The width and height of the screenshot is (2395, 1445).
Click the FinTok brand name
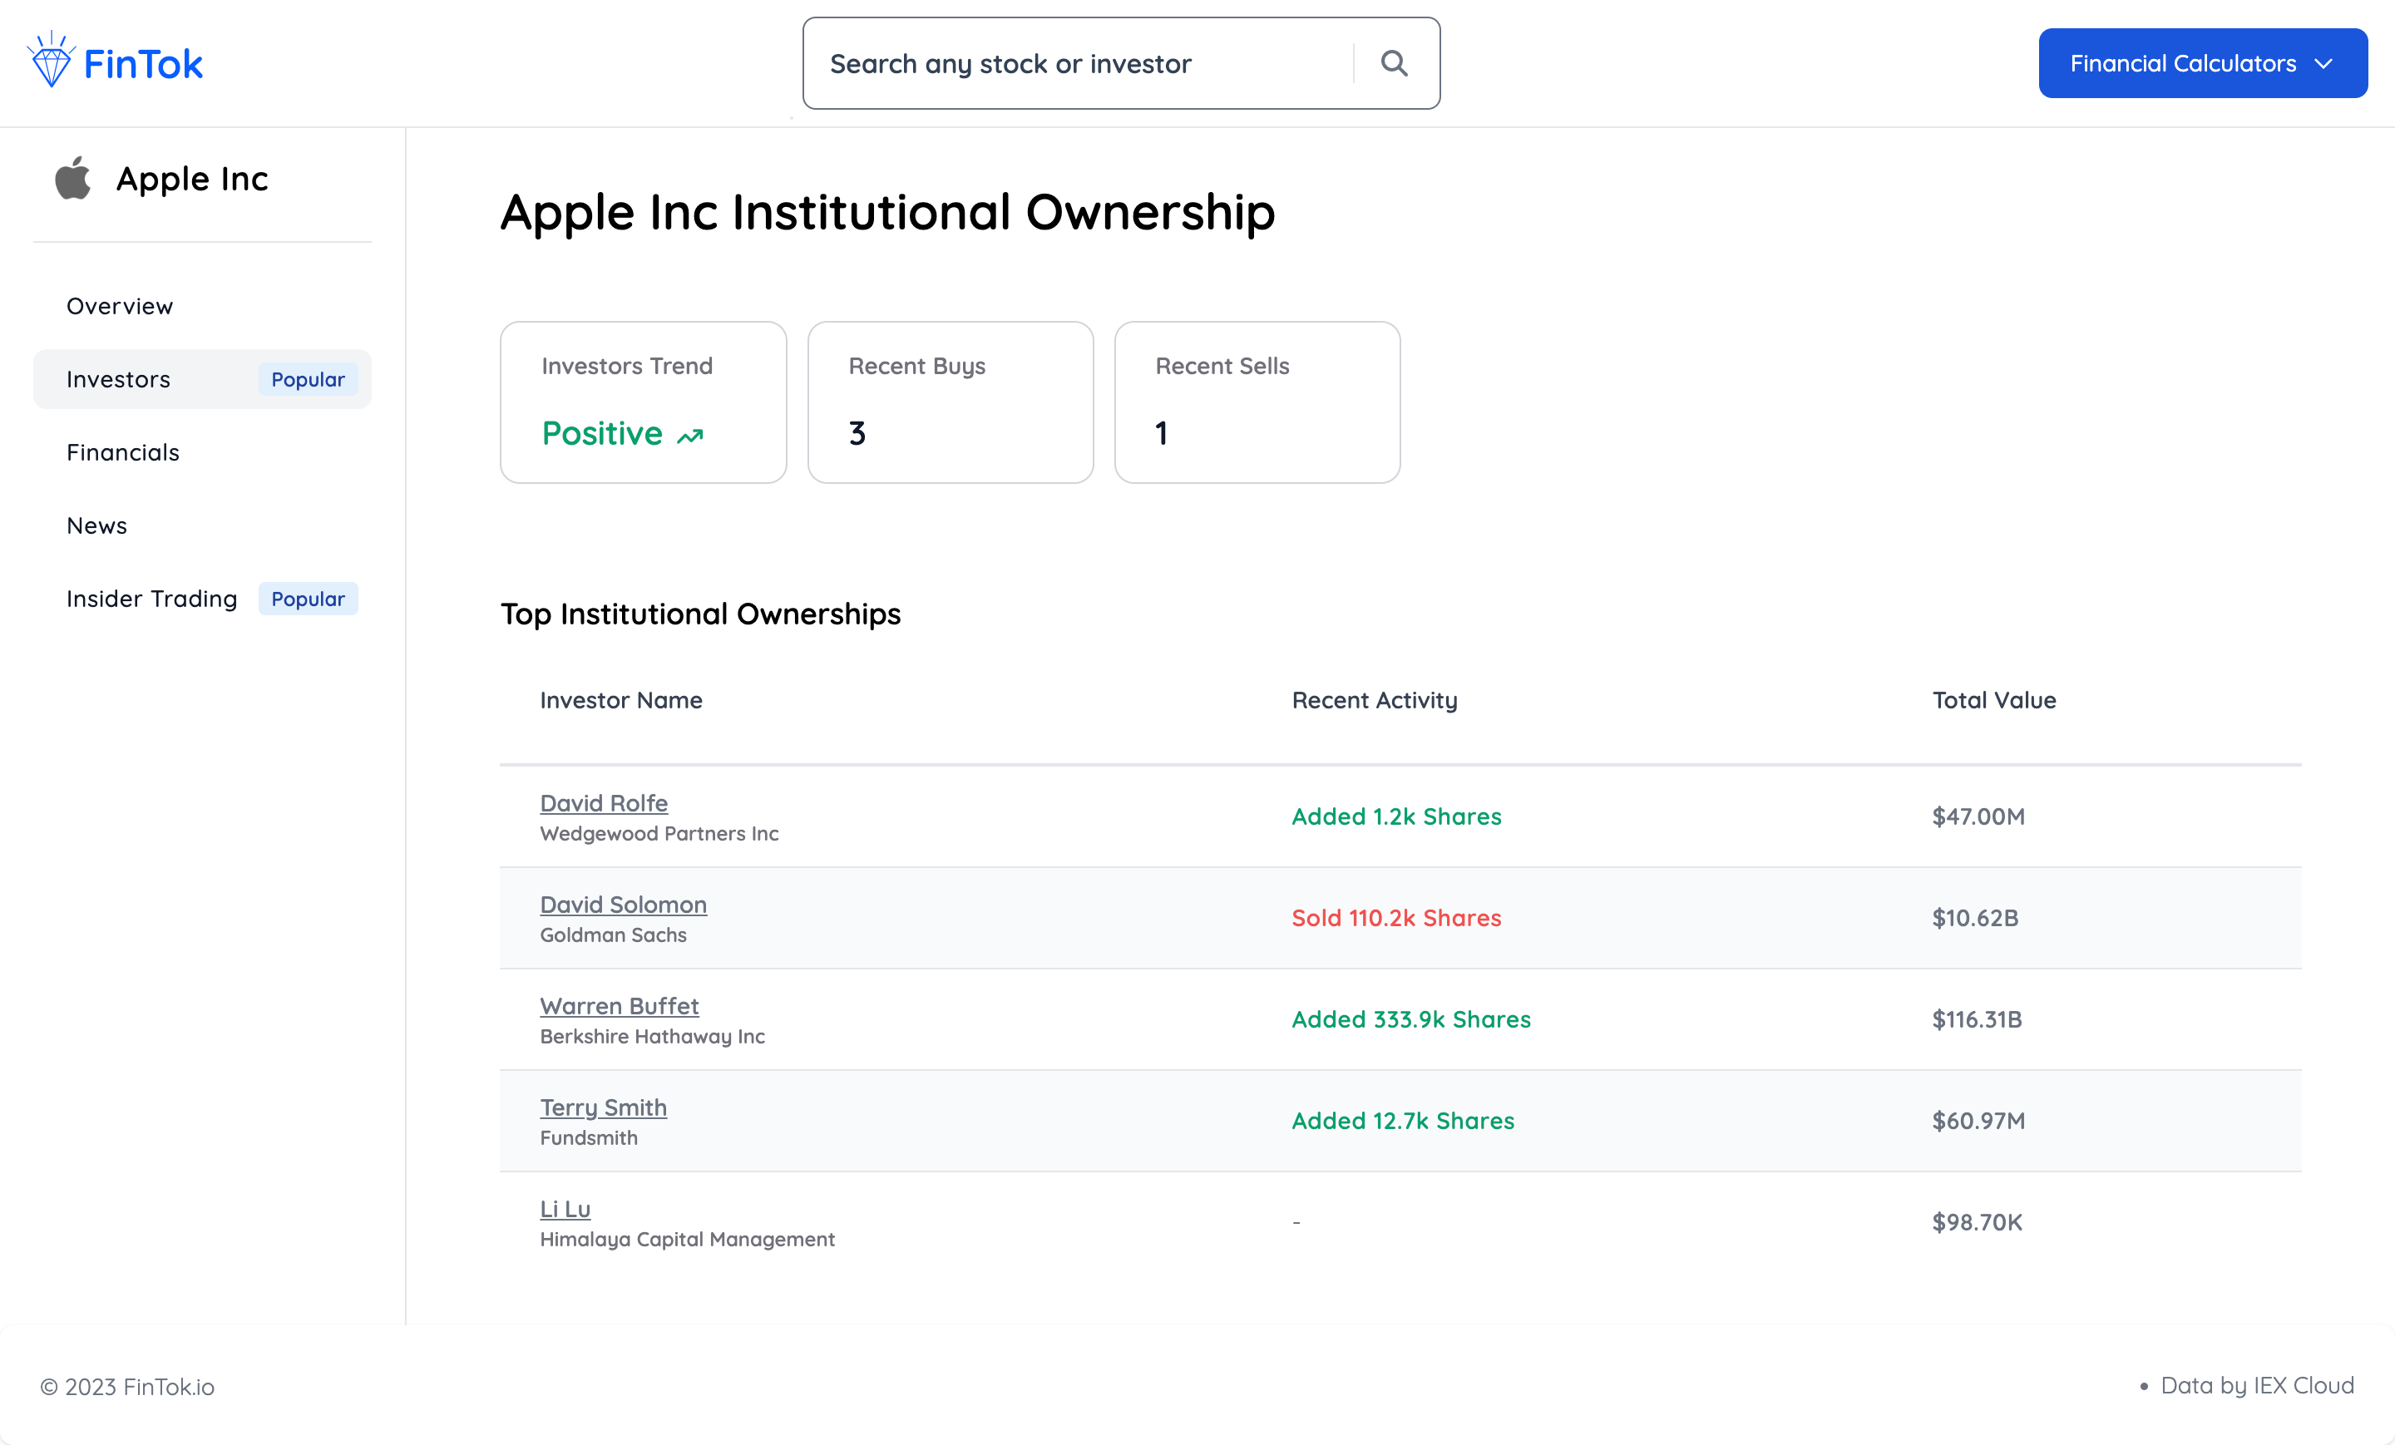click(x=143, y=64)
